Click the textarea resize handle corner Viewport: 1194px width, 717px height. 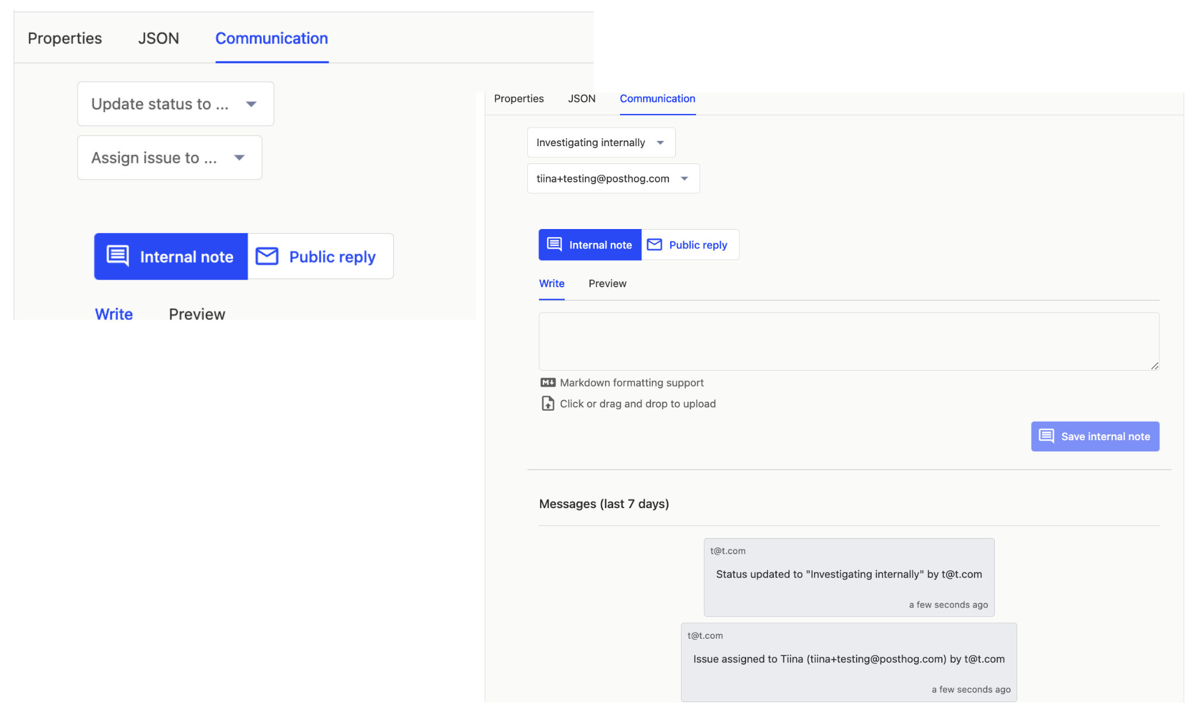pyautogui.click(x=1154, y=366)
